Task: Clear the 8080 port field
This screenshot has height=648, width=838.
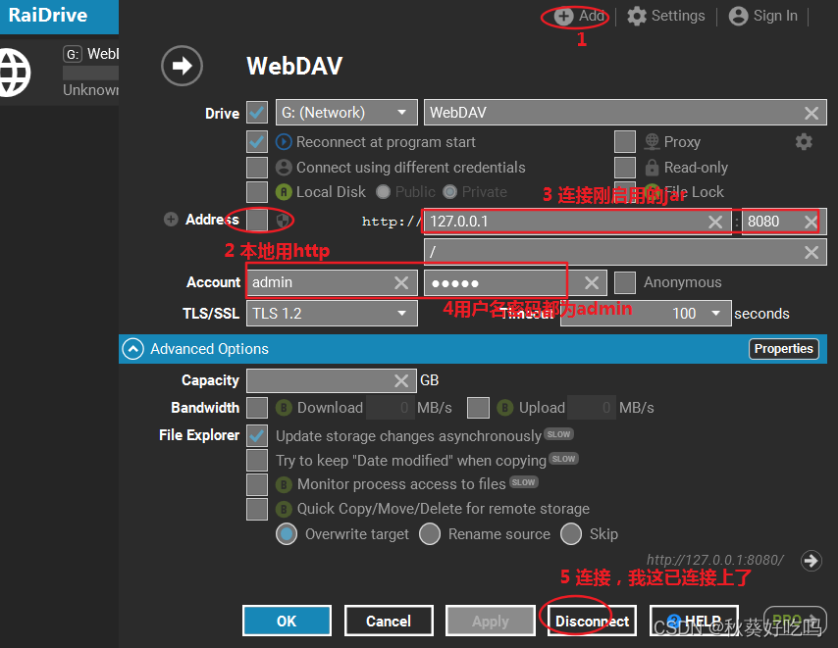Action: [x=812, y=222]
